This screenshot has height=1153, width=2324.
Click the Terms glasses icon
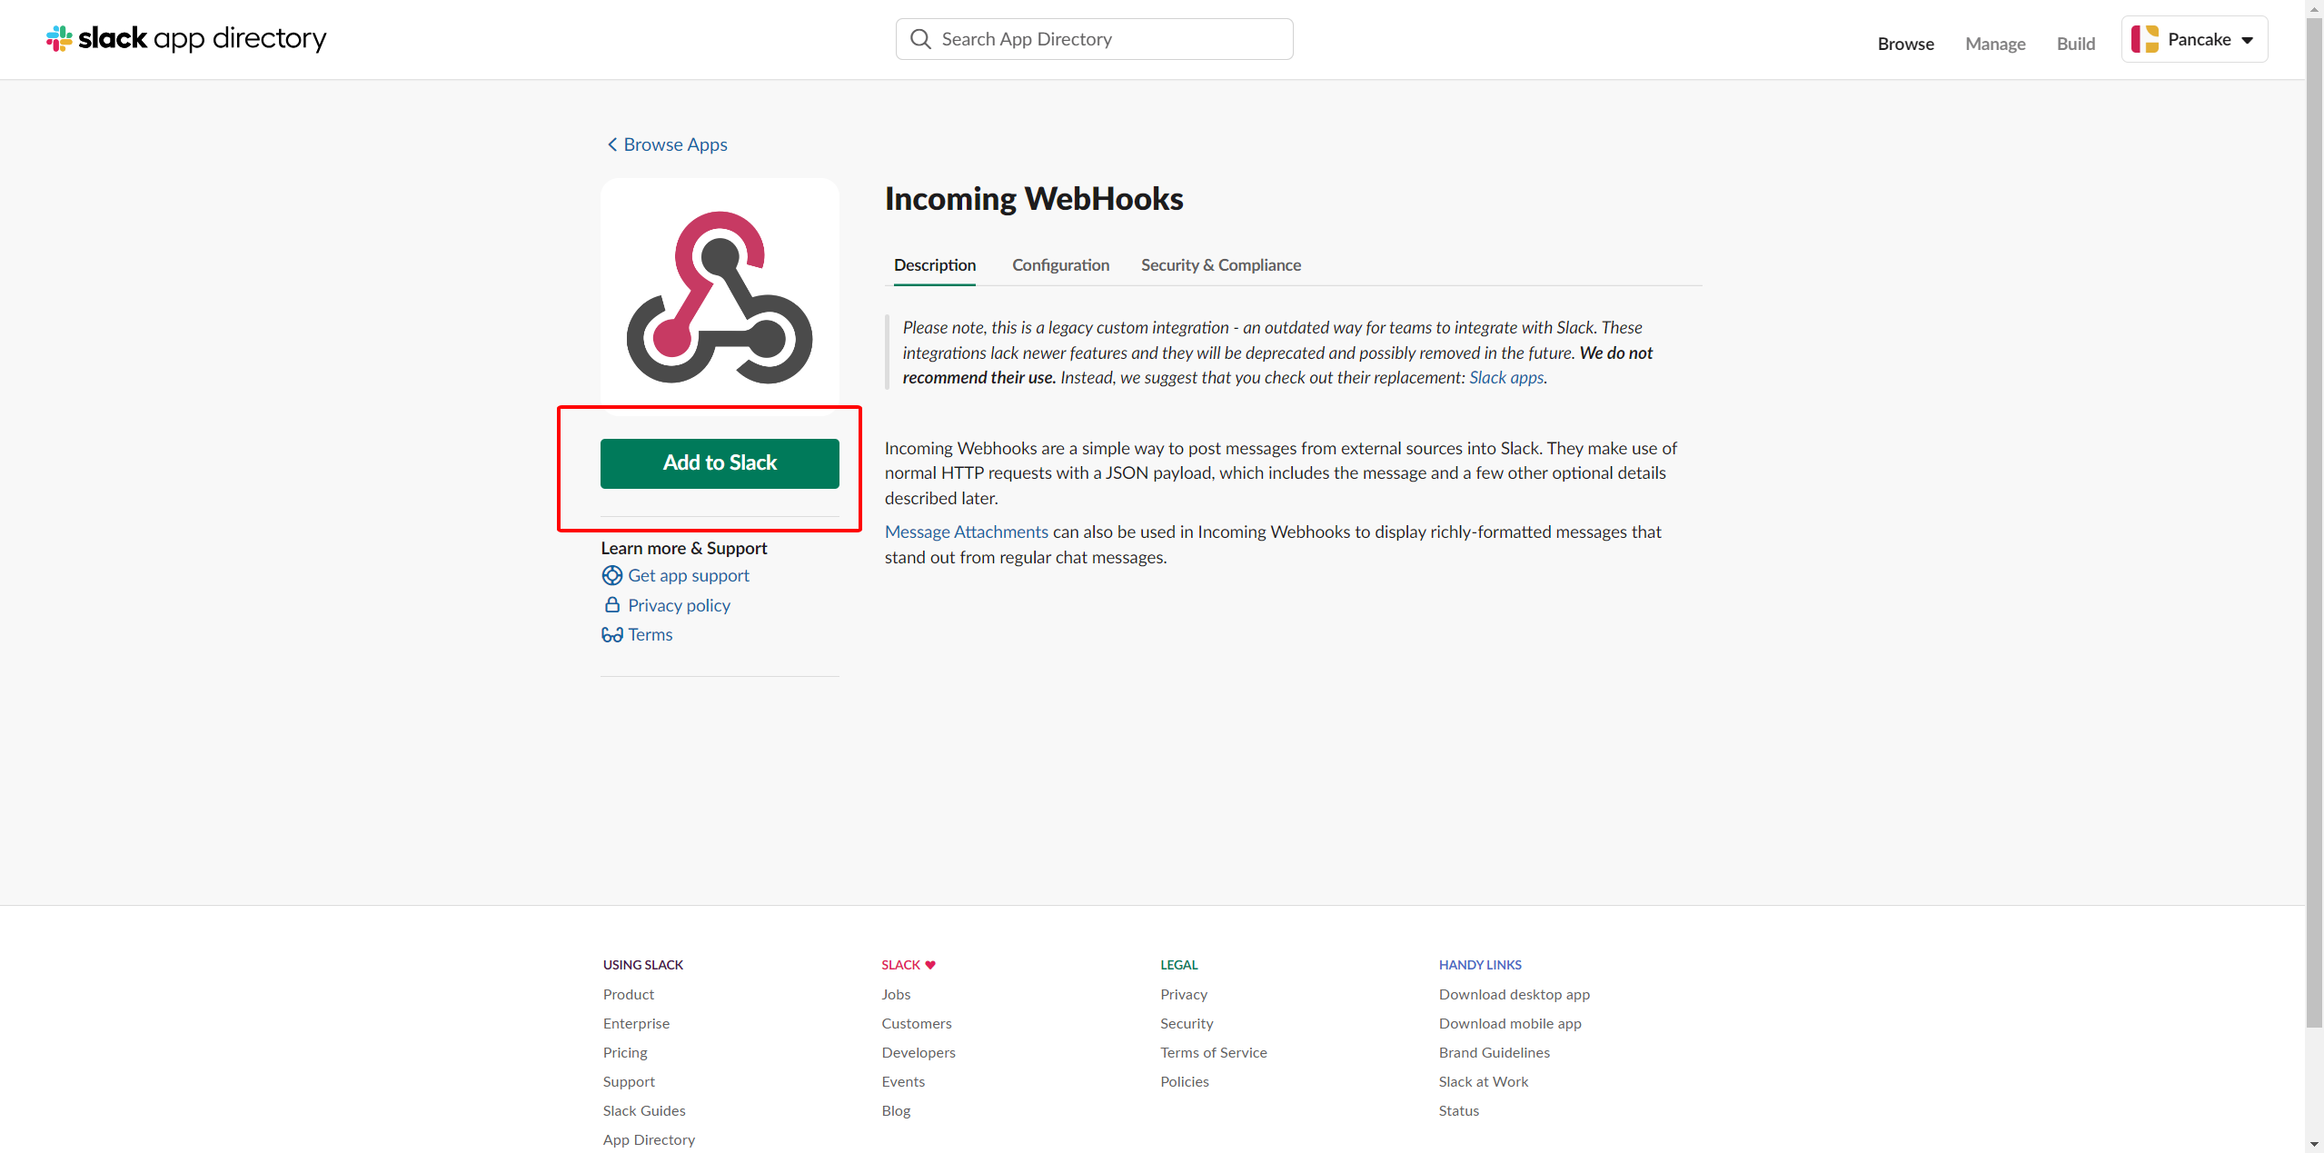tap(612, 634)
